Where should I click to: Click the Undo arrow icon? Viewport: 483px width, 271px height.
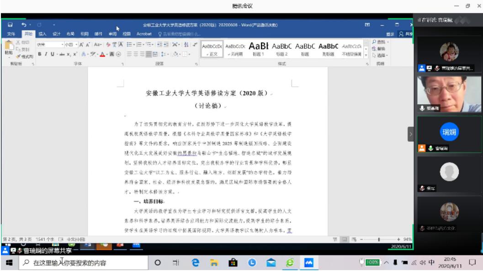(22, 25)
